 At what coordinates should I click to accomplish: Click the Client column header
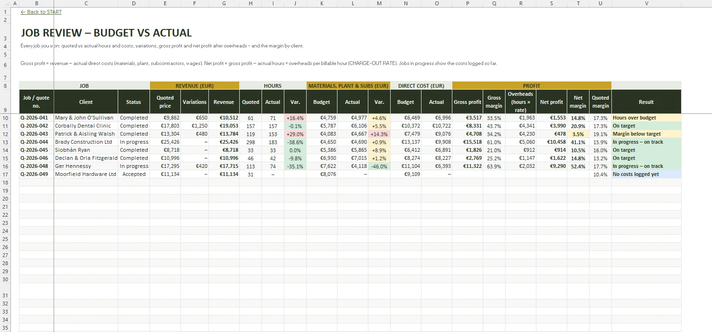(x=86, y=101)
